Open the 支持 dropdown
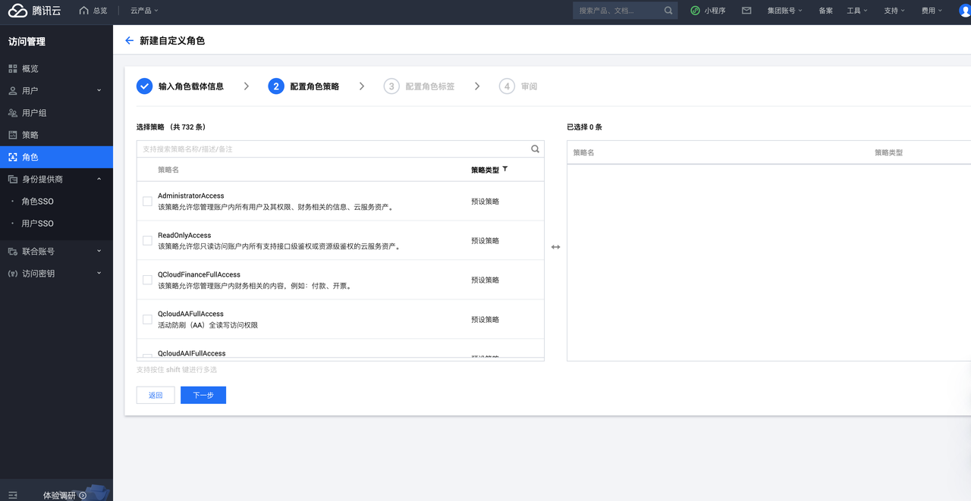 pos(894,11)
